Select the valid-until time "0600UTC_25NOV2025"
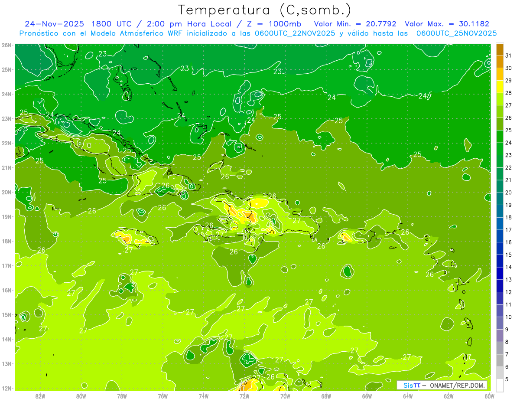The width and height of the screenshot is (520, 402). tap(456, 33)
